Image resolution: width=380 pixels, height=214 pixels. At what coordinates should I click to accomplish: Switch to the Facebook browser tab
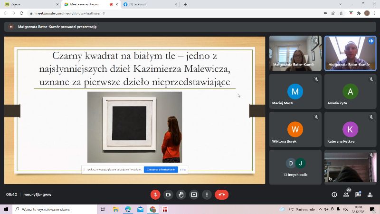[150, 4]
